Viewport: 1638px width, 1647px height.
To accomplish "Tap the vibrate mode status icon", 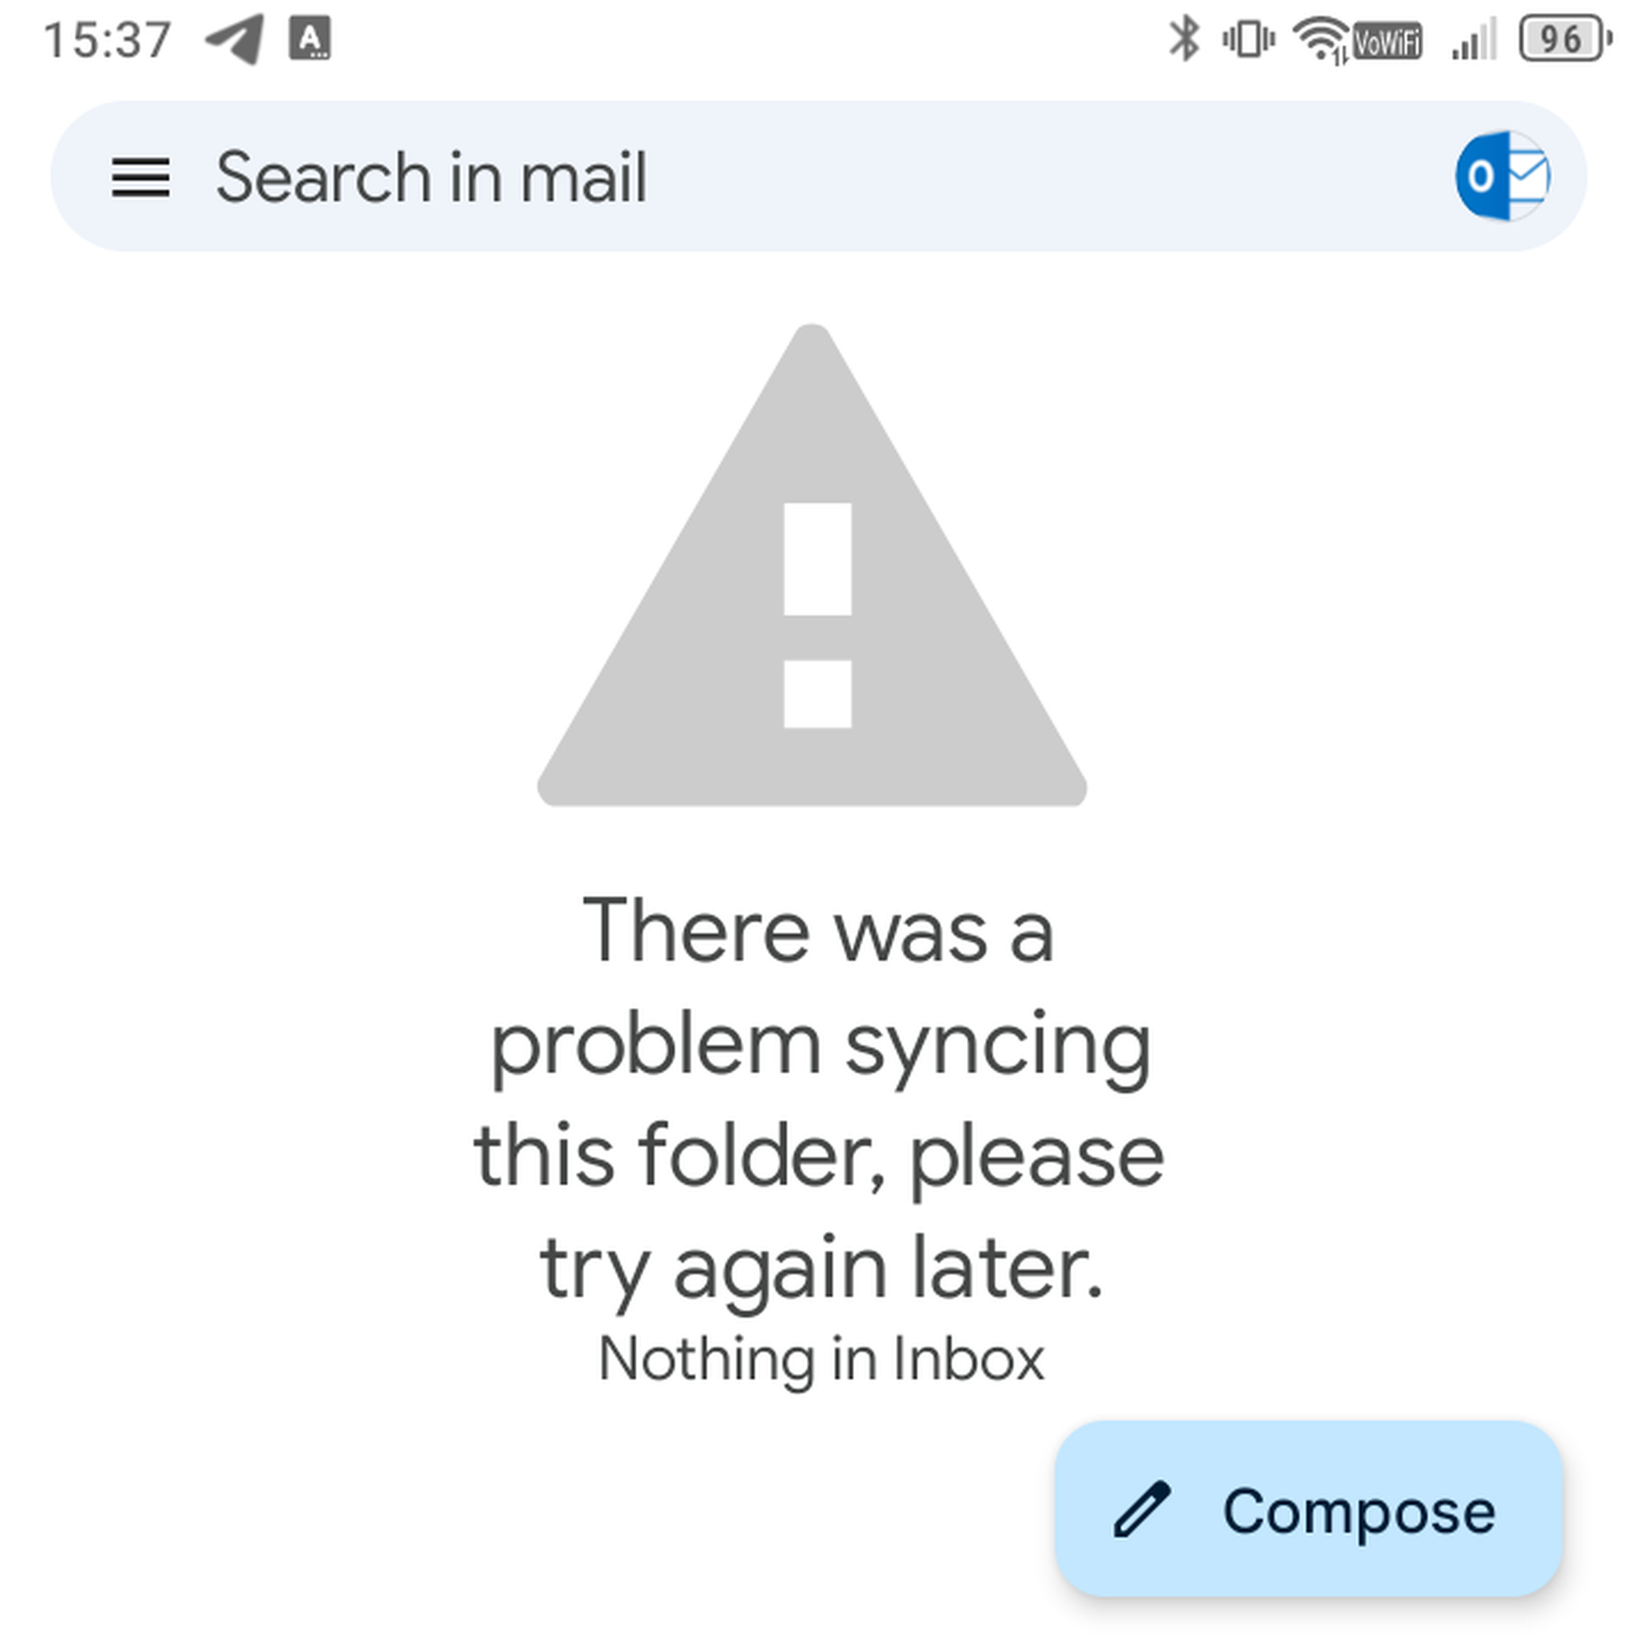I will pyautogui.click(x=1248, y=39).
